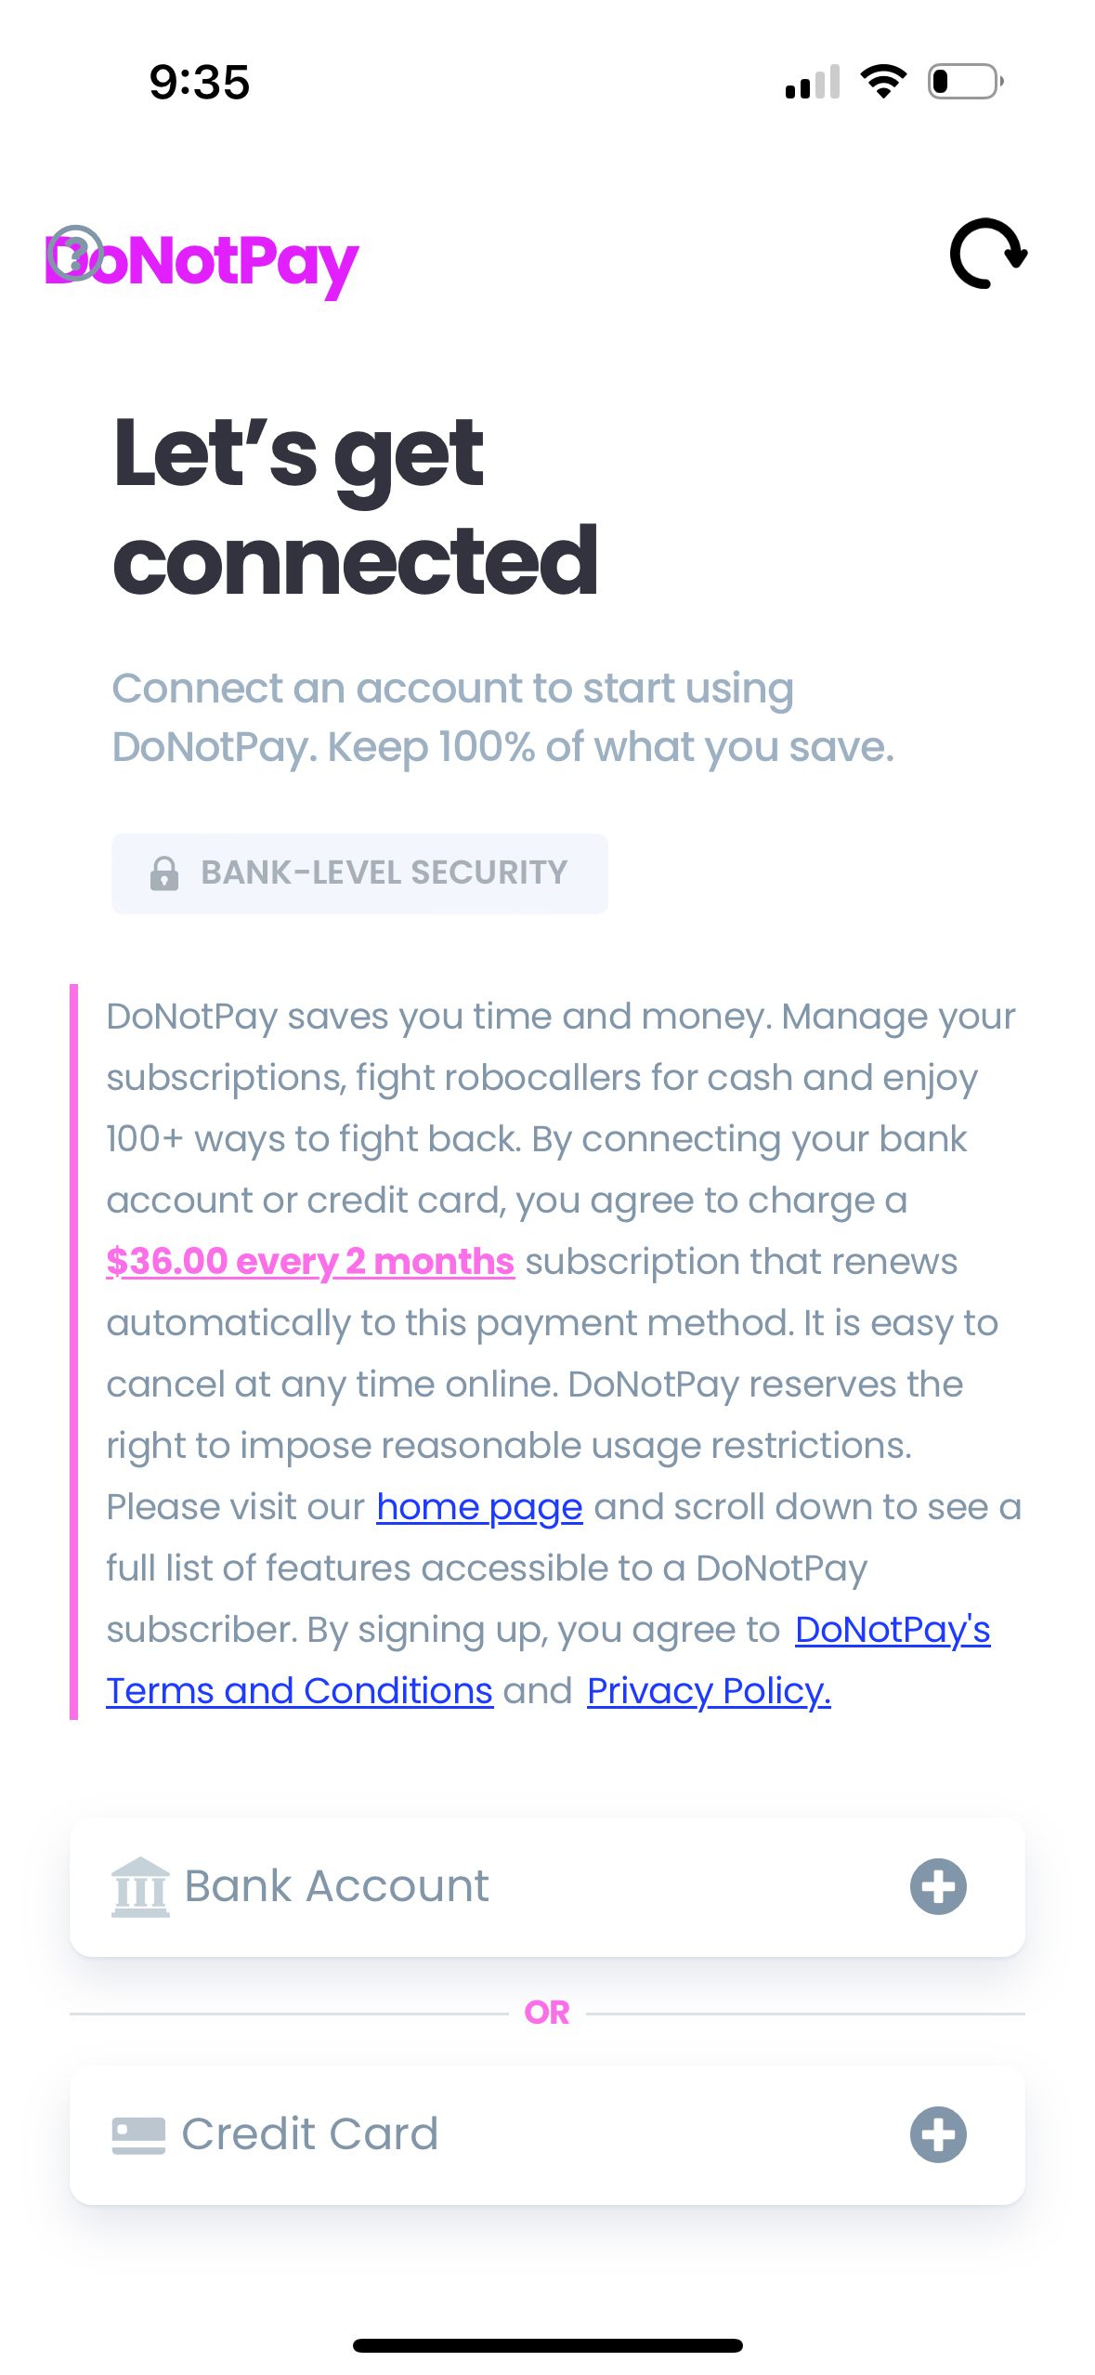Click the OR divider label
Screen dimensions: 1095x2375
click(x=547, y=2012)
